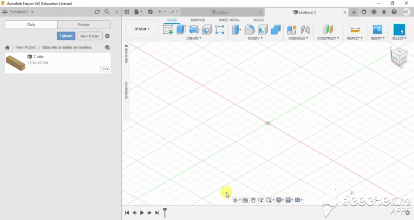The image size is (414, 220).
Task: Select the Create Sketch tool
Action: coord(168,30)
